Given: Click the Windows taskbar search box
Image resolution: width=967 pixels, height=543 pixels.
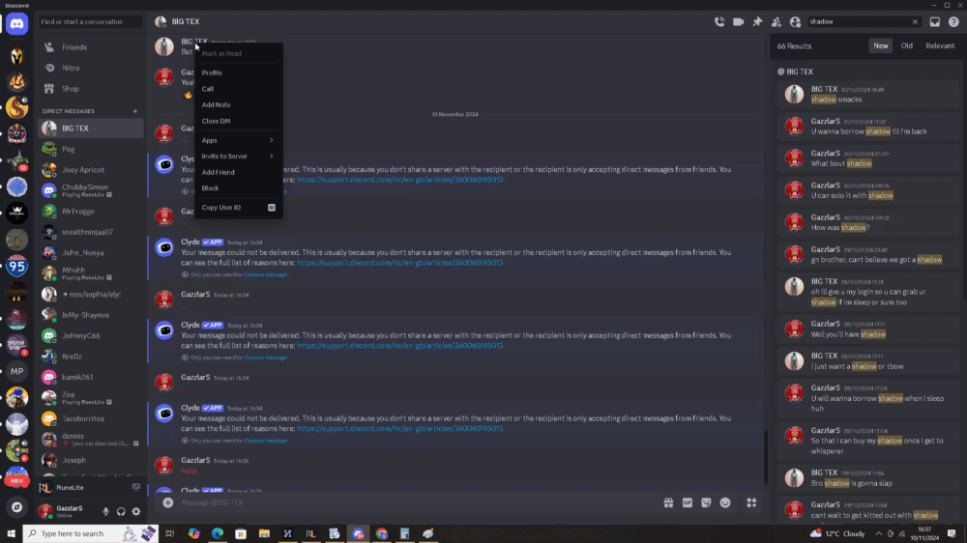Looking at the screenshot, I should 90,533.
